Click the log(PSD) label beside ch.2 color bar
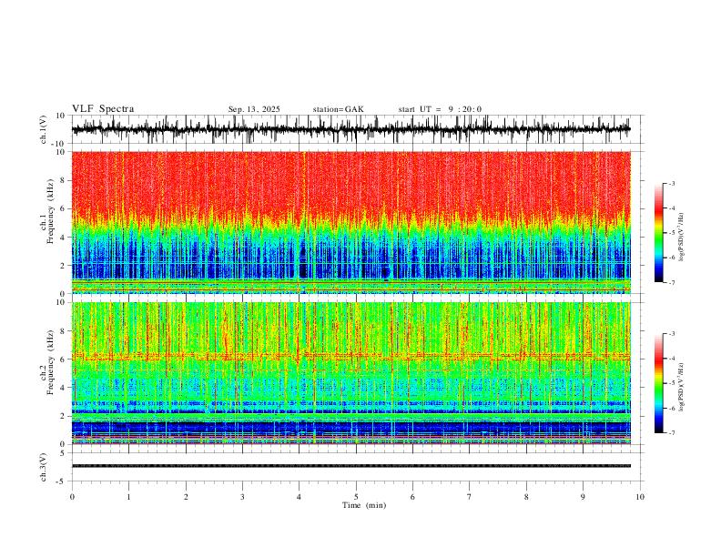This screenshot has height=557, width=721. click(682, 387)
